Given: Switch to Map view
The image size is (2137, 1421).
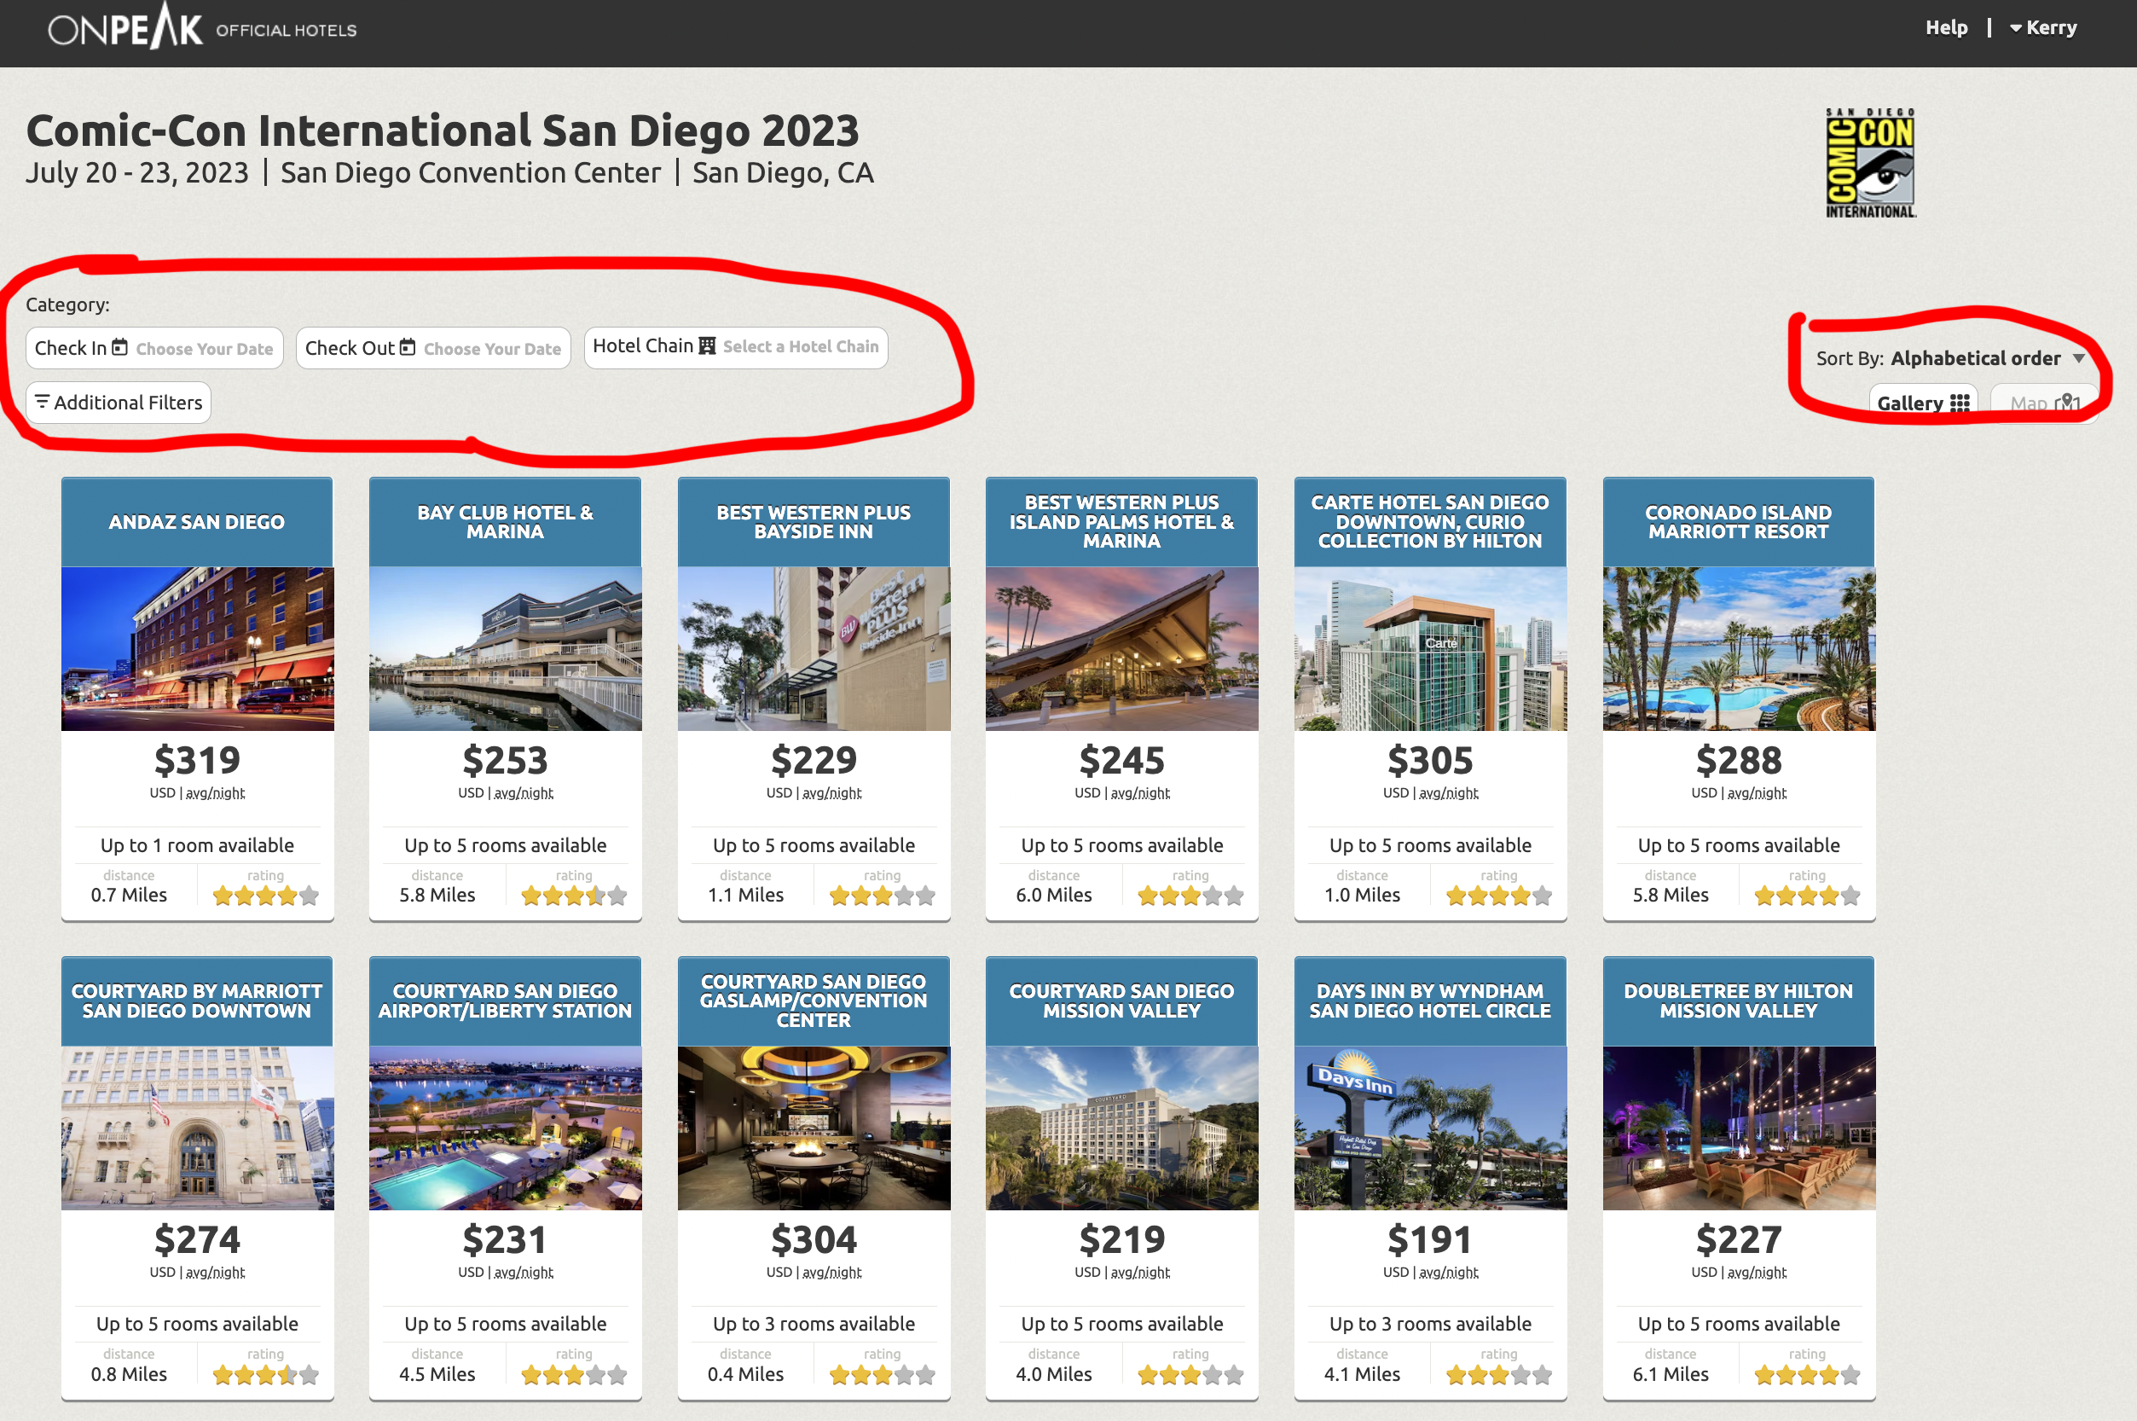Looking at the screenshot, I should (x=2045, y=403).
